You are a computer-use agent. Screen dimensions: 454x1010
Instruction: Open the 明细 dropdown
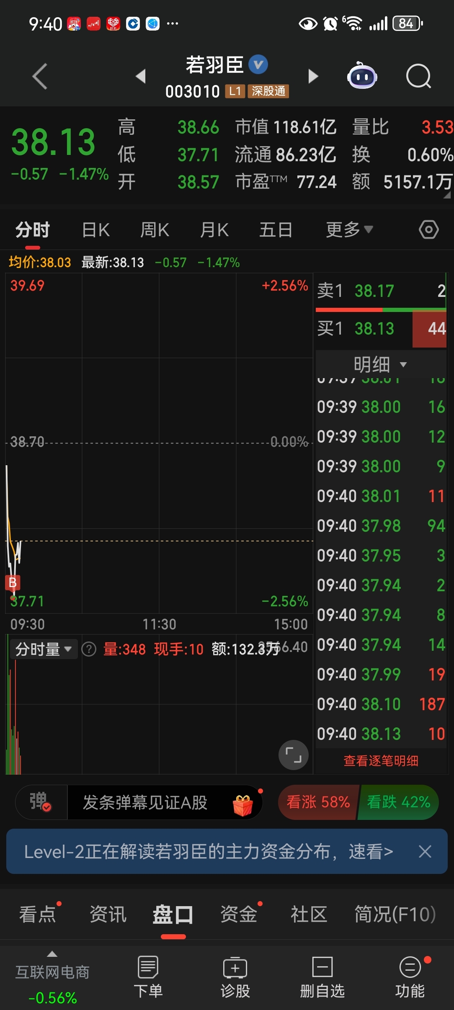pos(380,364)
